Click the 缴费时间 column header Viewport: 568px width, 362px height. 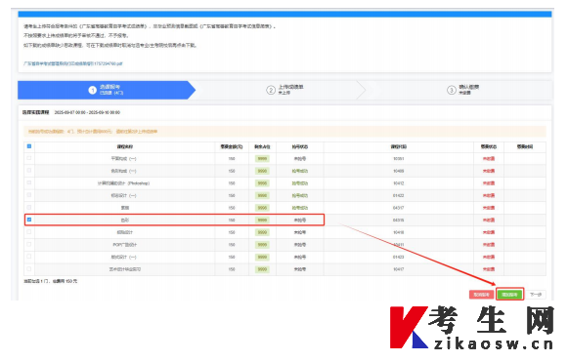coord(525,146)
